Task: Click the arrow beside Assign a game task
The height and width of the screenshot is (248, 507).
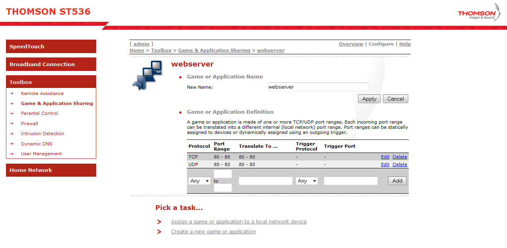Action: (x=159, y=222)
